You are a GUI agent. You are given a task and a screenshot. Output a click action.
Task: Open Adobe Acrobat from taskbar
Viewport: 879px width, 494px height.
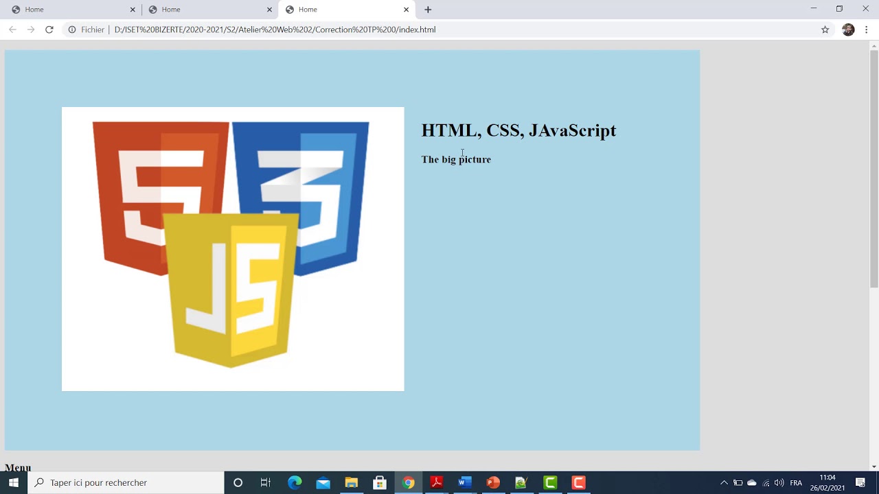pos(436,482)
